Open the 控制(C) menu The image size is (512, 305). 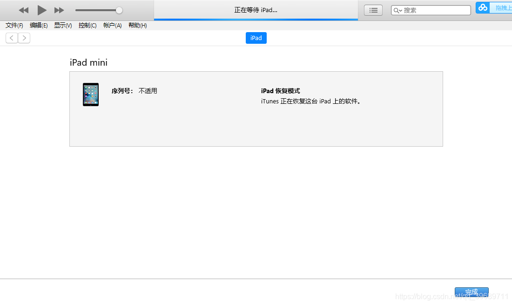(x=88, y=26)
